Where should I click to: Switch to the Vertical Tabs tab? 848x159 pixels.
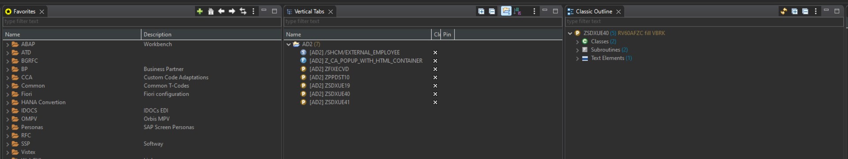[x=309, y=11]
